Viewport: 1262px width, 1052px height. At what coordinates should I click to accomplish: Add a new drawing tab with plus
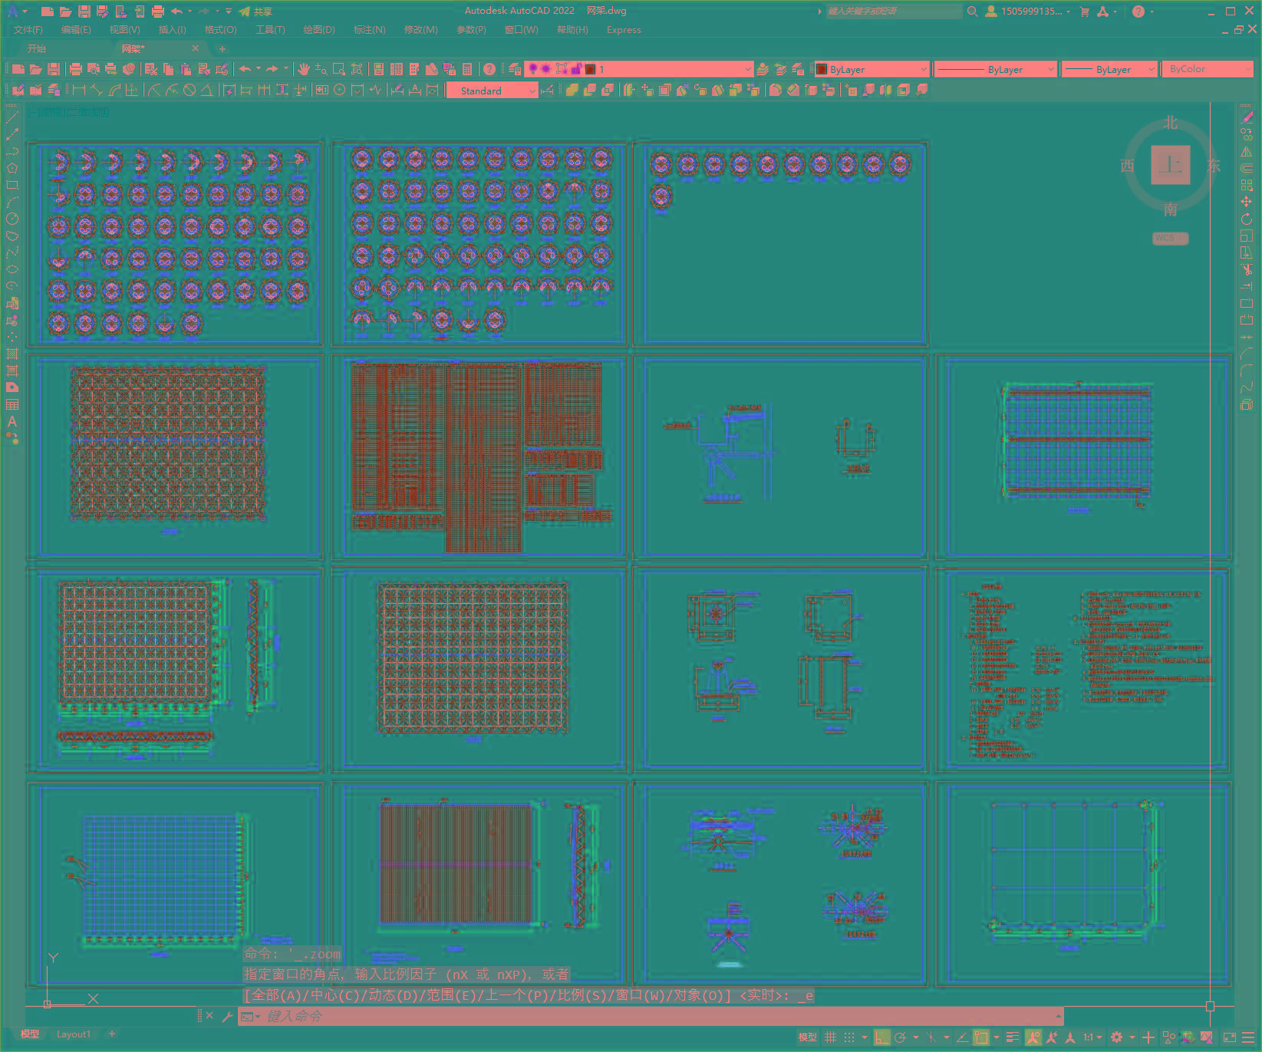[222, 49]
